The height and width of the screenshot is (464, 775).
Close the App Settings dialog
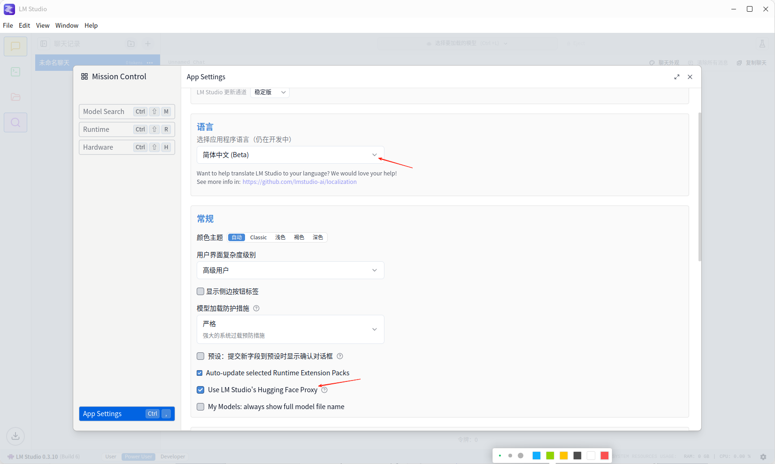coord(690,77)
